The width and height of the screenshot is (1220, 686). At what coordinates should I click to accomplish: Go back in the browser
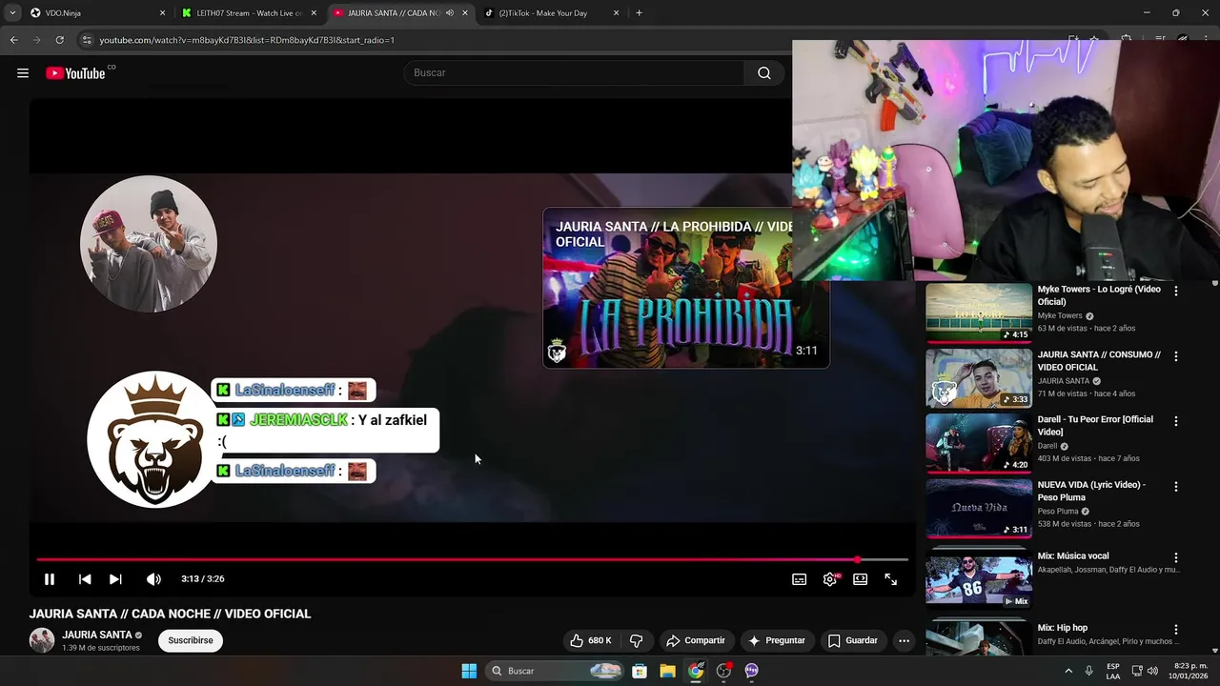point(13,40)
